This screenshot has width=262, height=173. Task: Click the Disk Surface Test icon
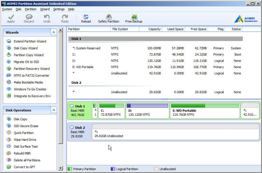click(9, 146)
